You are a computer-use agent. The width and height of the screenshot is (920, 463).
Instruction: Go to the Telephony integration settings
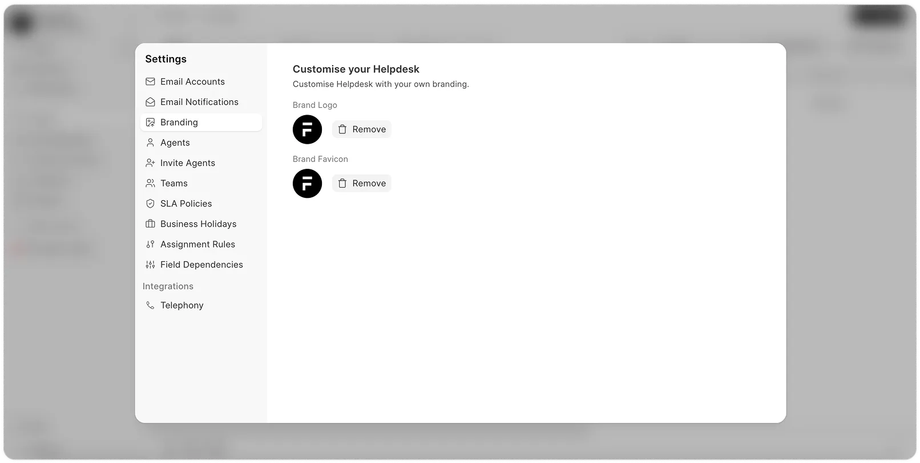[x=181, y=306]
